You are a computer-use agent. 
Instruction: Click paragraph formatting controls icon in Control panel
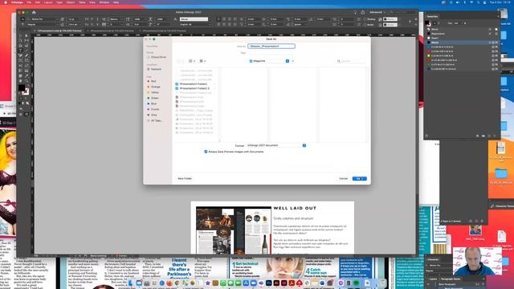(22, 25)
